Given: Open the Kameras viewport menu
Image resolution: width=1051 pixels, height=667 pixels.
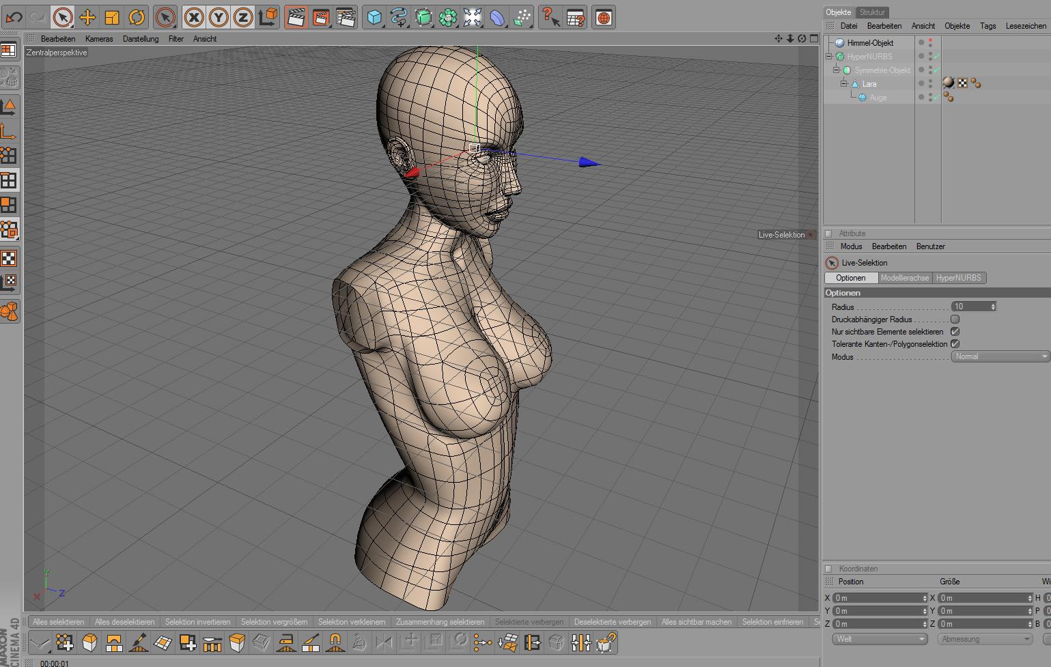Looking at the screenshot, I should pyautogui.click(x=99, y=39).
